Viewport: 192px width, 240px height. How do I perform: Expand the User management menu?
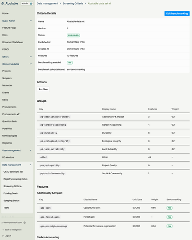click(x=31, y=150)
